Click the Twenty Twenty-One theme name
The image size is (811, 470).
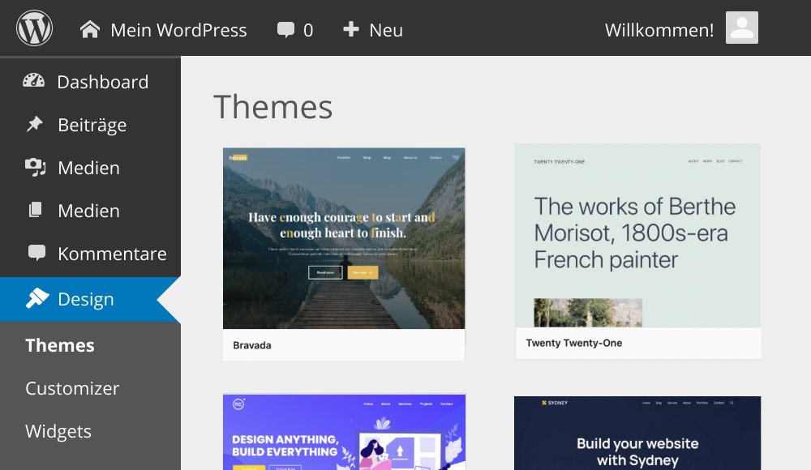(x=574, y=343)
